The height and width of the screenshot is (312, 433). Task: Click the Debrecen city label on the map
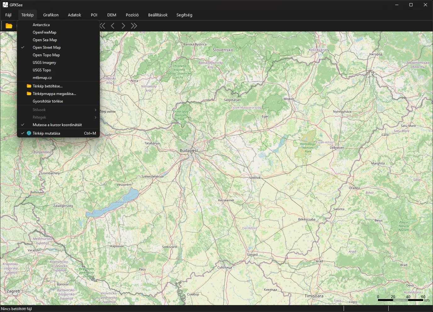click(x=337, y=148)
